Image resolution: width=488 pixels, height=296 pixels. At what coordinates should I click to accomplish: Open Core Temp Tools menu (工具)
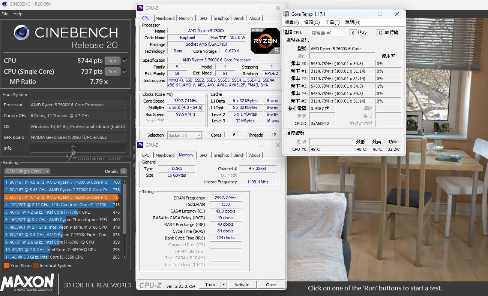[332, 22]
